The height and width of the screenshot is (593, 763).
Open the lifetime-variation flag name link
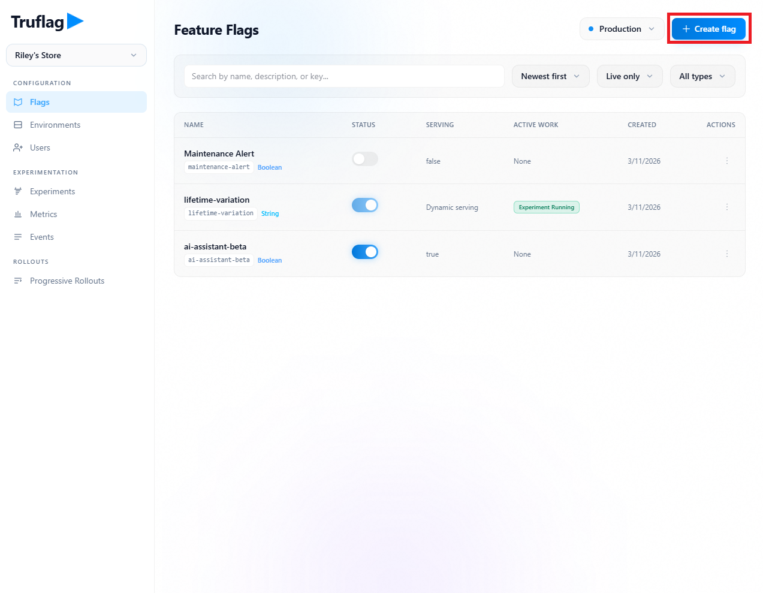click(x=216, y=200)
